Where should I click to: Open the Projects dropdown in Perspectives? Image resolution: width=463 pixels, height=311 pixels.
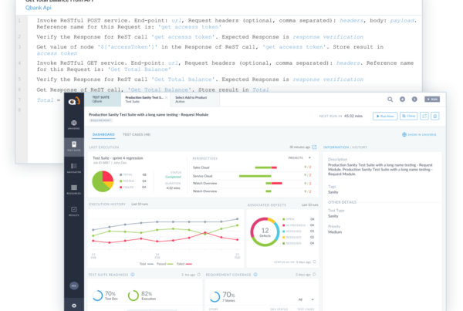coord(296,157)
